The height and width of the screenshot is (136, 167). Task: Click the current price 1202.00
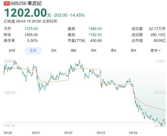point(25,13)
